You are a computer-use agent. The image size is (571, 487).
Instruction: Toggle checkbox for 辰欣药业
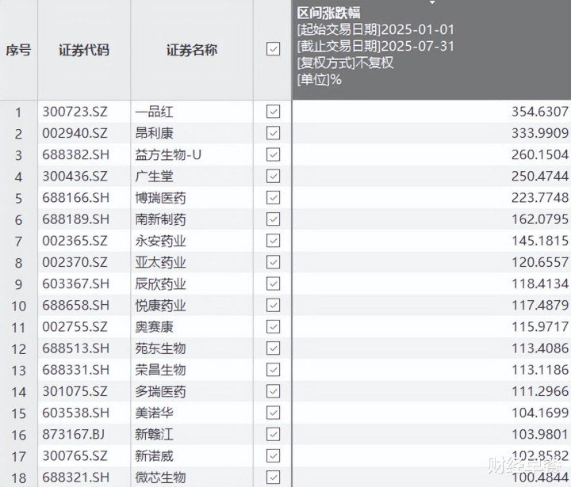coord(273,283)
